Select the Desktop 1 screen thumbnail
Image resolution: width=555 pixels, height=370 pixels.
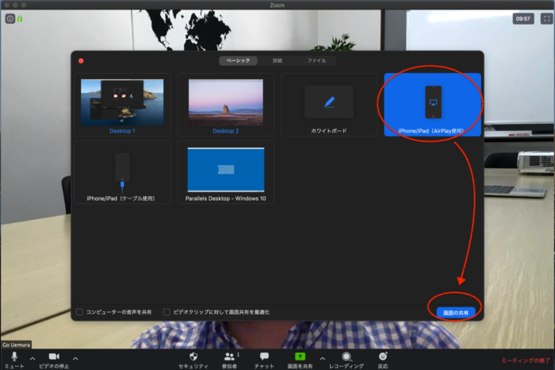pyautogui.click(x=122, y=105)
